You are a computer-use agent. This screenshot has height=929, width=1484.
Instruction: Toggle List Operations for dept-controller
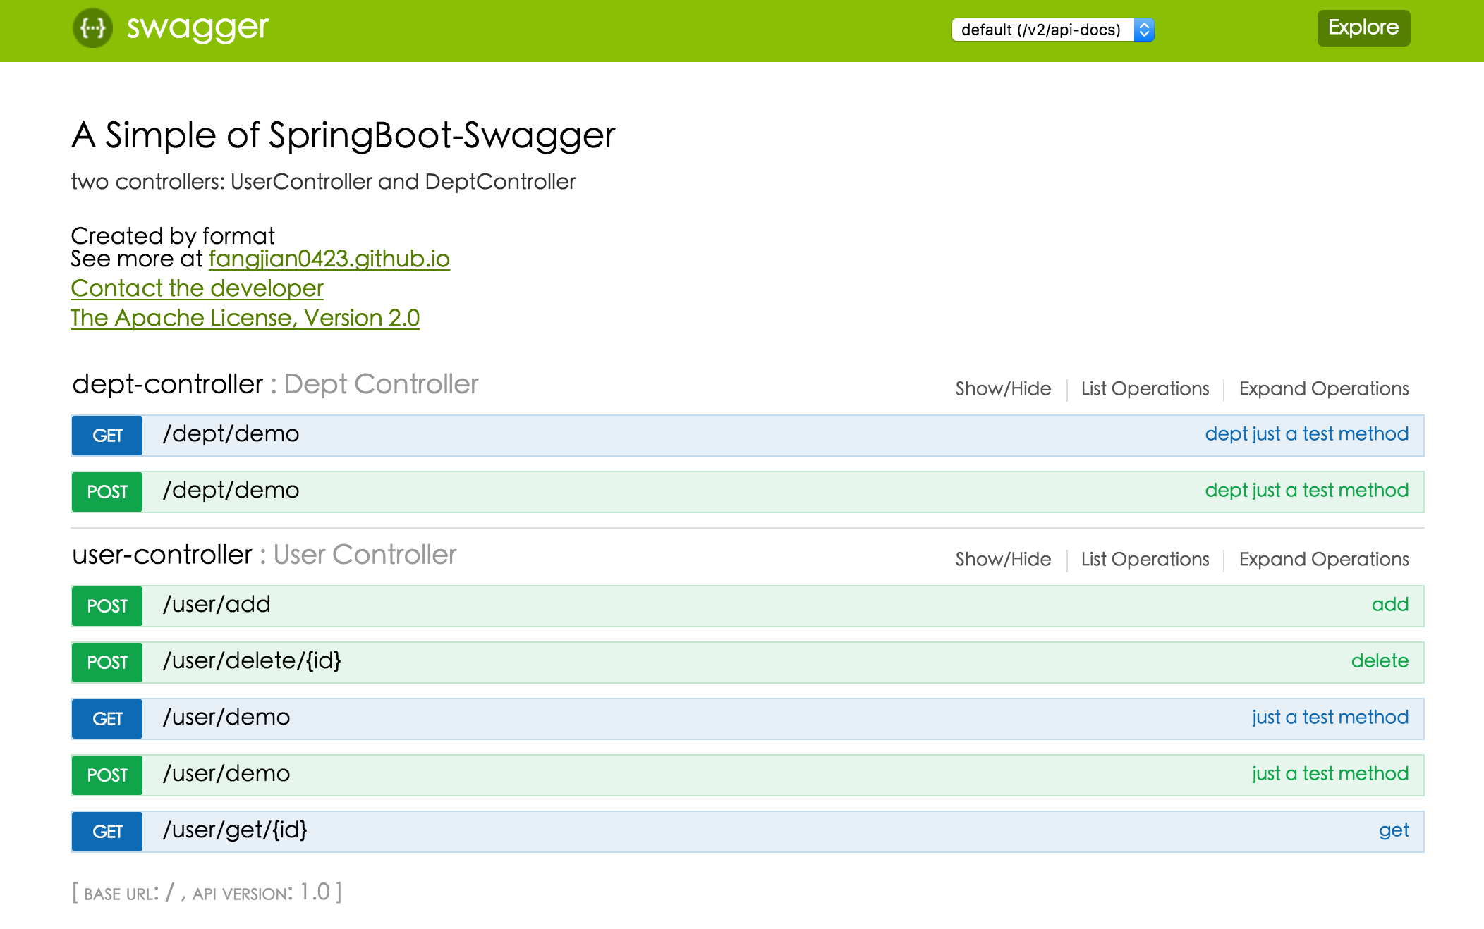pyautogui.click(x=1144, y=388)
